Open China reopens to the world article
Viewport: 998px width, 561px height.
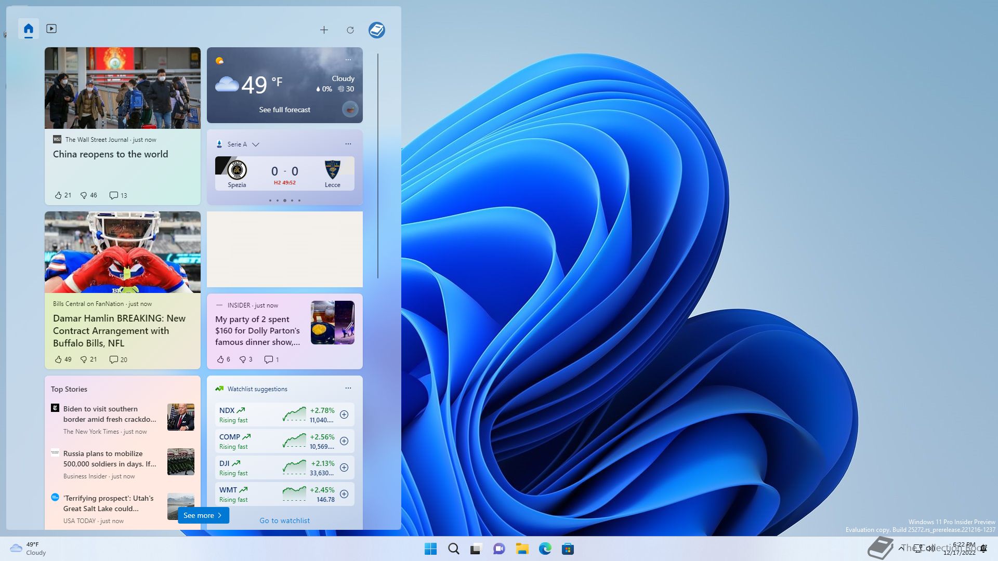pos(110,154)
